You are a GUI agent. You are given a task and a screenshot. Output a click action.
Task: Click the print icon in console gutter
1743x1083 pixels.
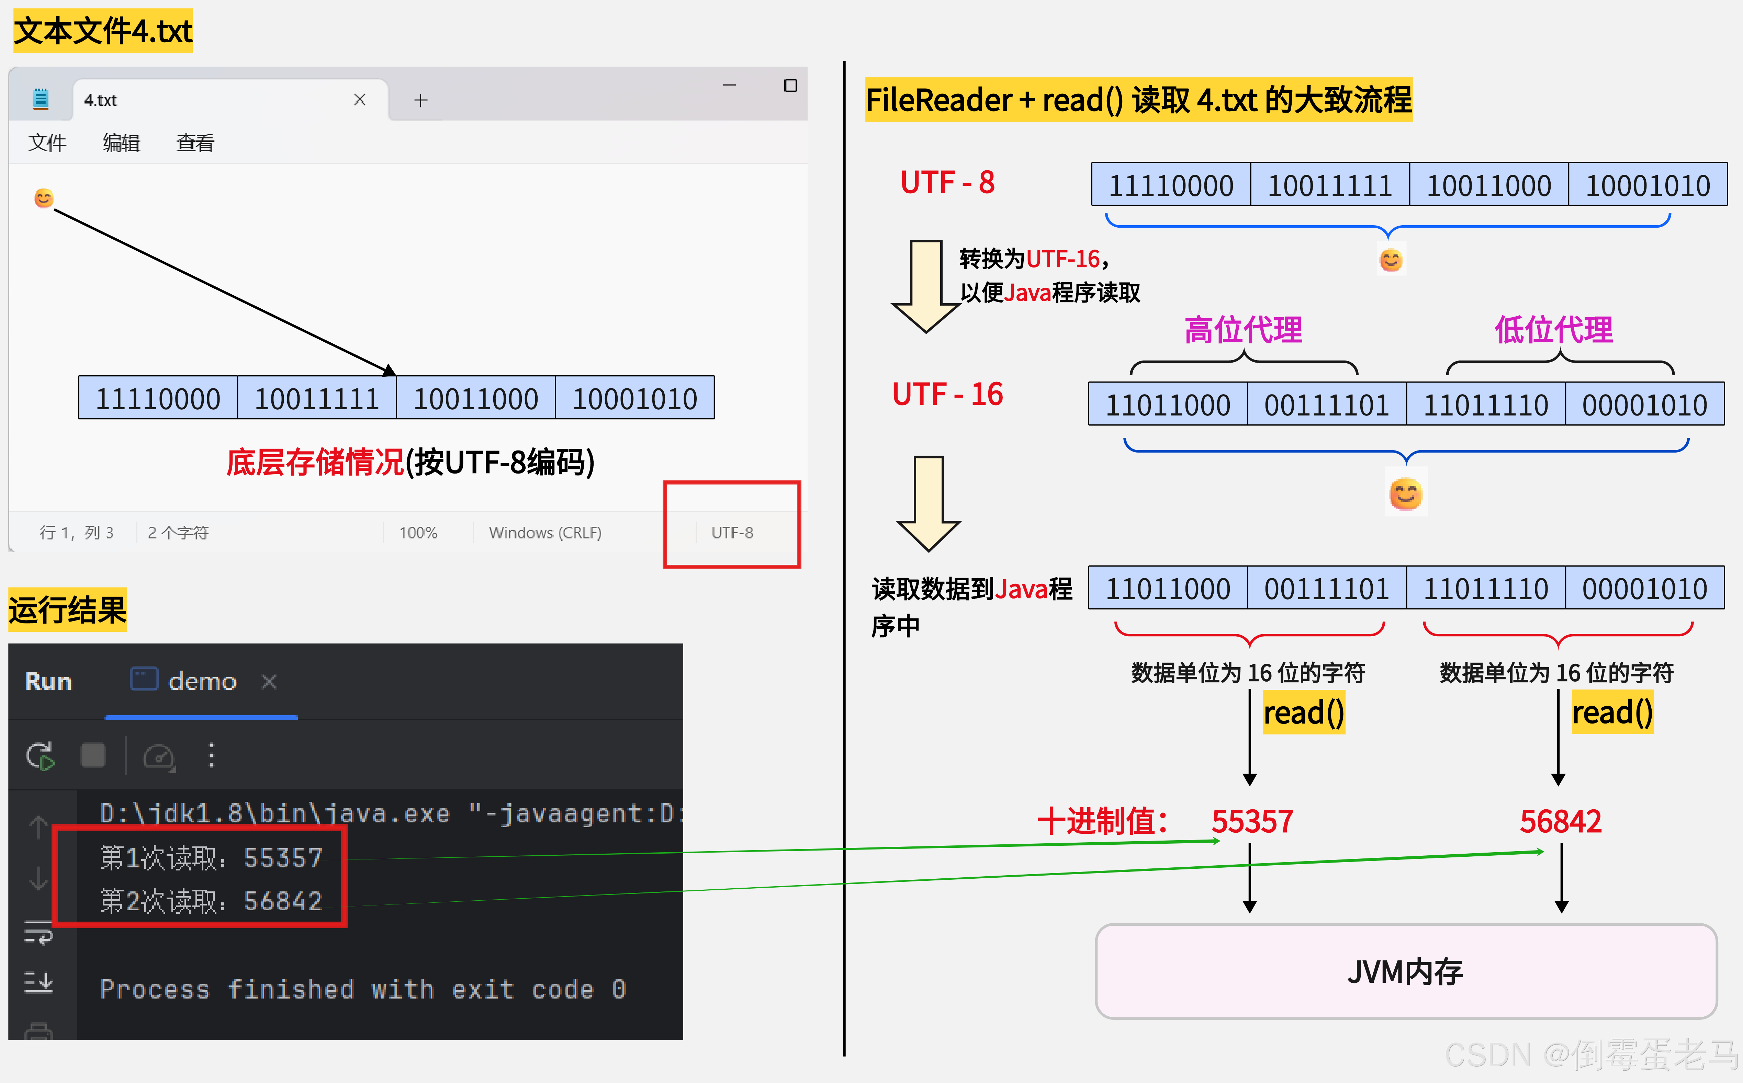pyautogui.click(x=39, y=1031)
